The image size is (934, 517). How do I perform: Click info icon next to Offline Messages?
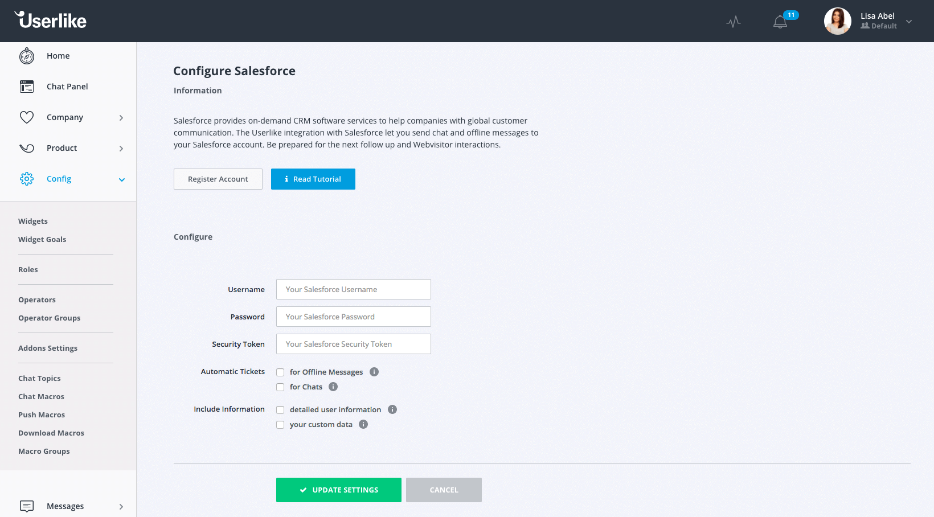click(374, 372)
